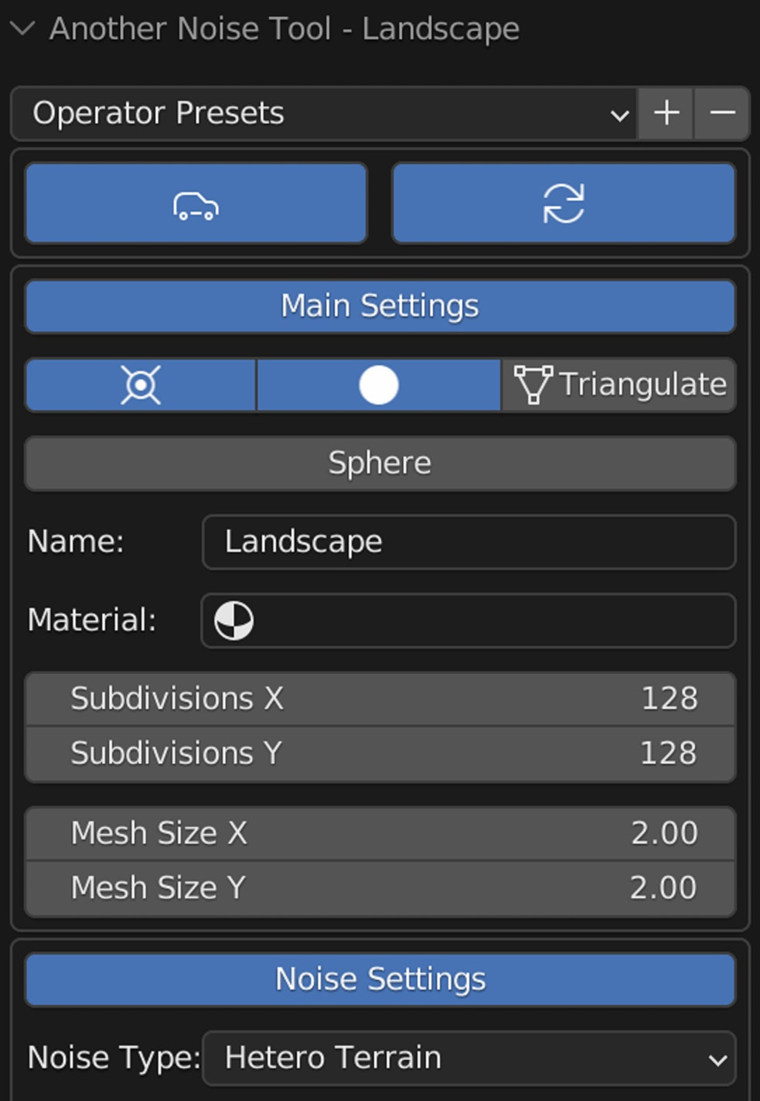Toggle the cursor placement icon button
The height and width of the screenshot is (1101, 760).
coord(141,385)
